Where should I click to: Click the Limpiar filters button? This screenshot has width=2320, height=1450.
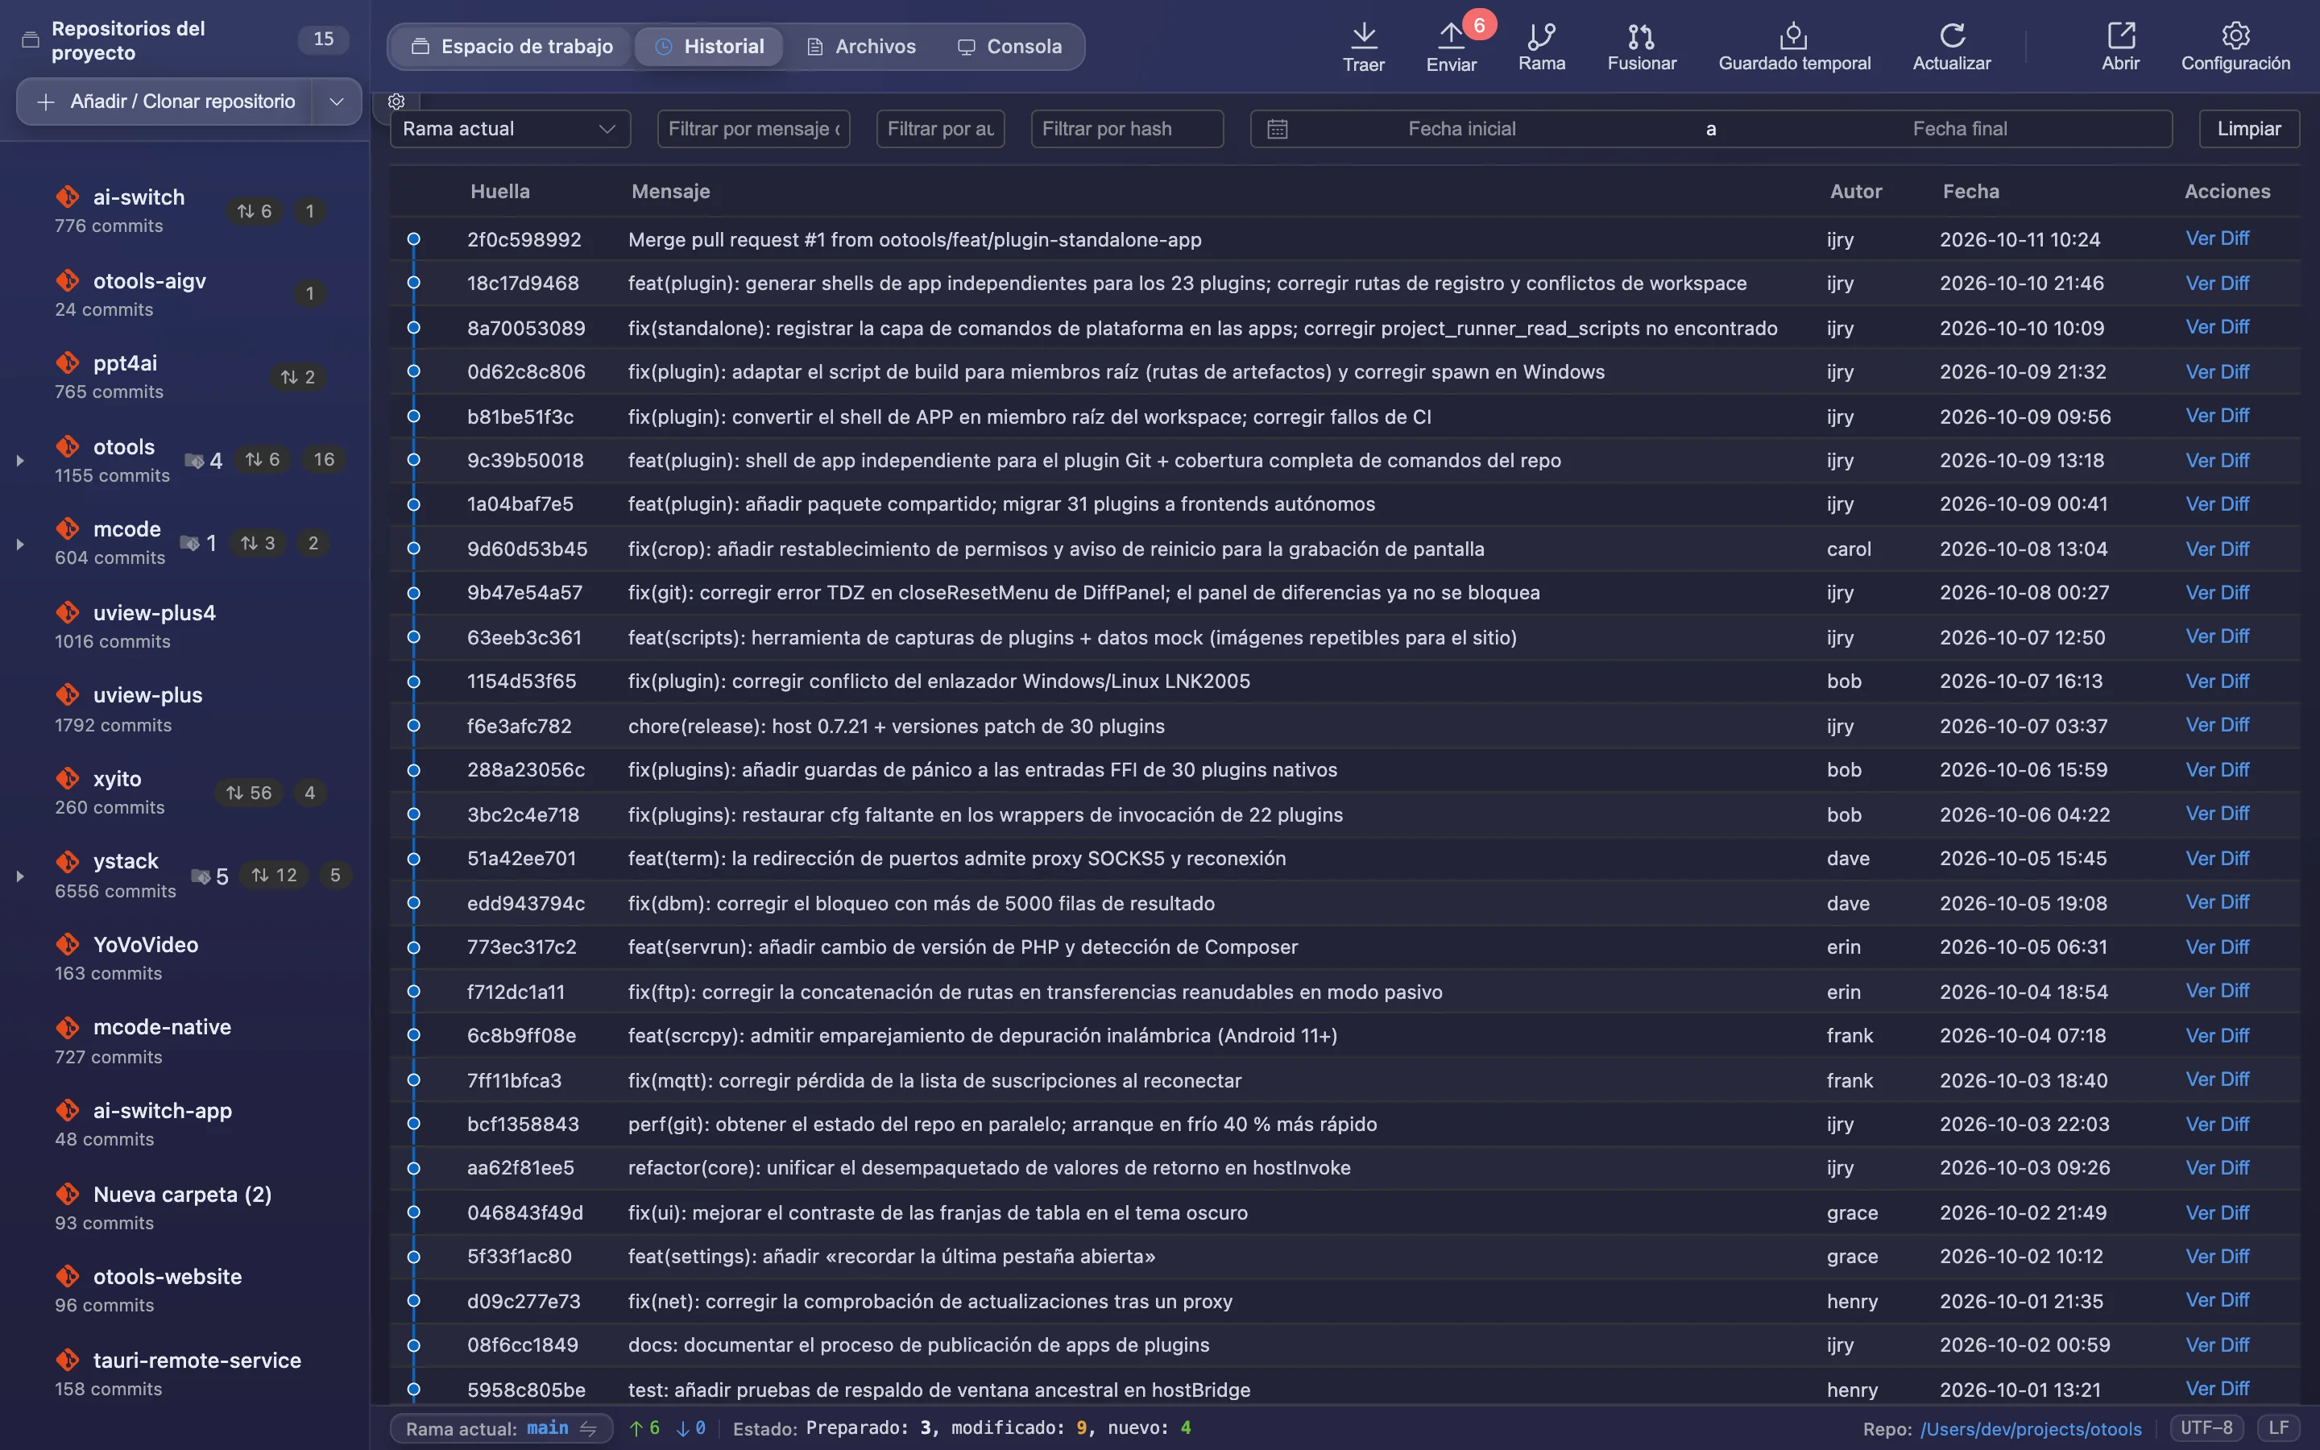point(2249,129)
